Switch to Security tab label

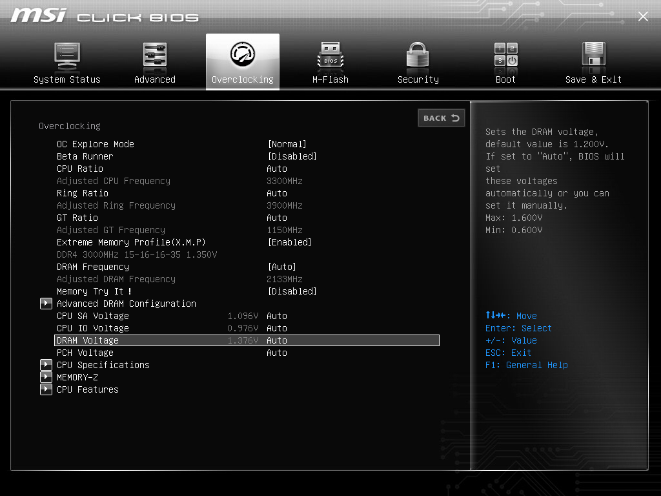click(418, 79)
